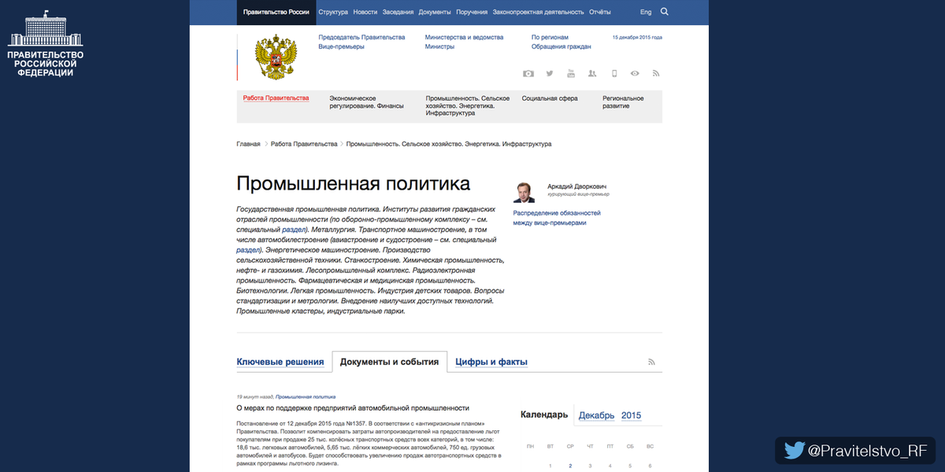Viewport: 945px width, 472px height.
Task: Open Аркадий Дворкович name link
Action: coord(576,186)
